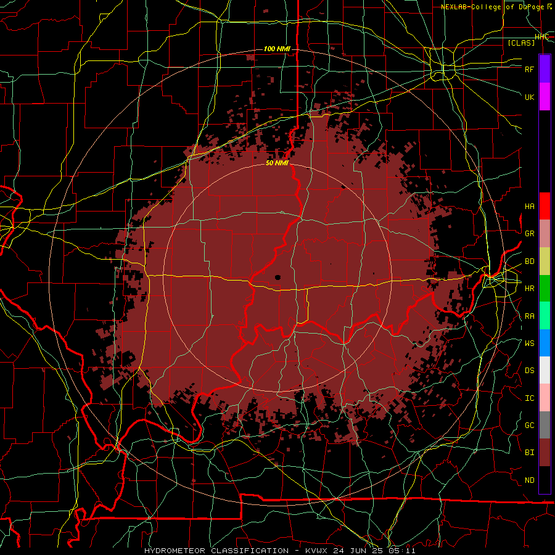Click the HR green legend swatch
This screenshot has width=555, height=555.
point(545,288)
